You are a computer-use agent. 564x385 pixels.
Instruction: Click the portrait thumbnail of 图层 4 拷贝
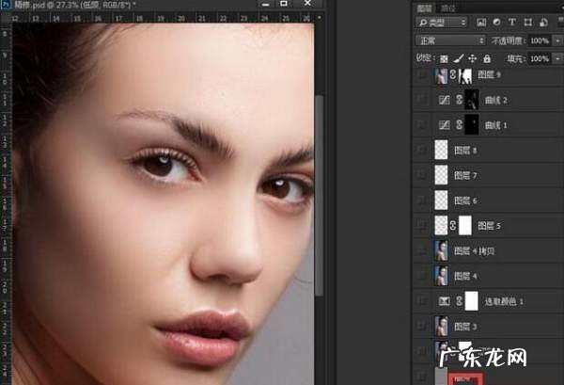pos(442,250)
